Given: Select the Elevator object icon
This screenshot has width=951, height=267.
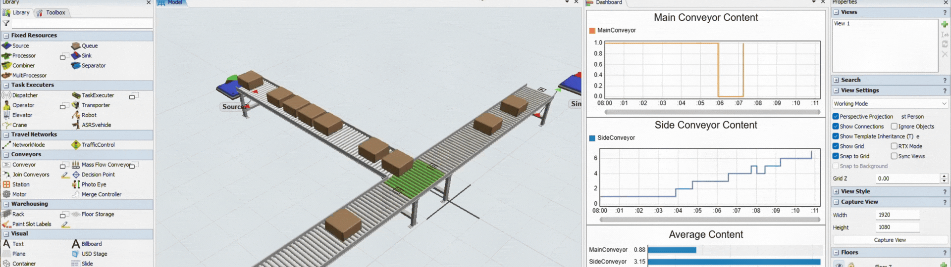Looking at the screenshot, I should pos(6,115).
